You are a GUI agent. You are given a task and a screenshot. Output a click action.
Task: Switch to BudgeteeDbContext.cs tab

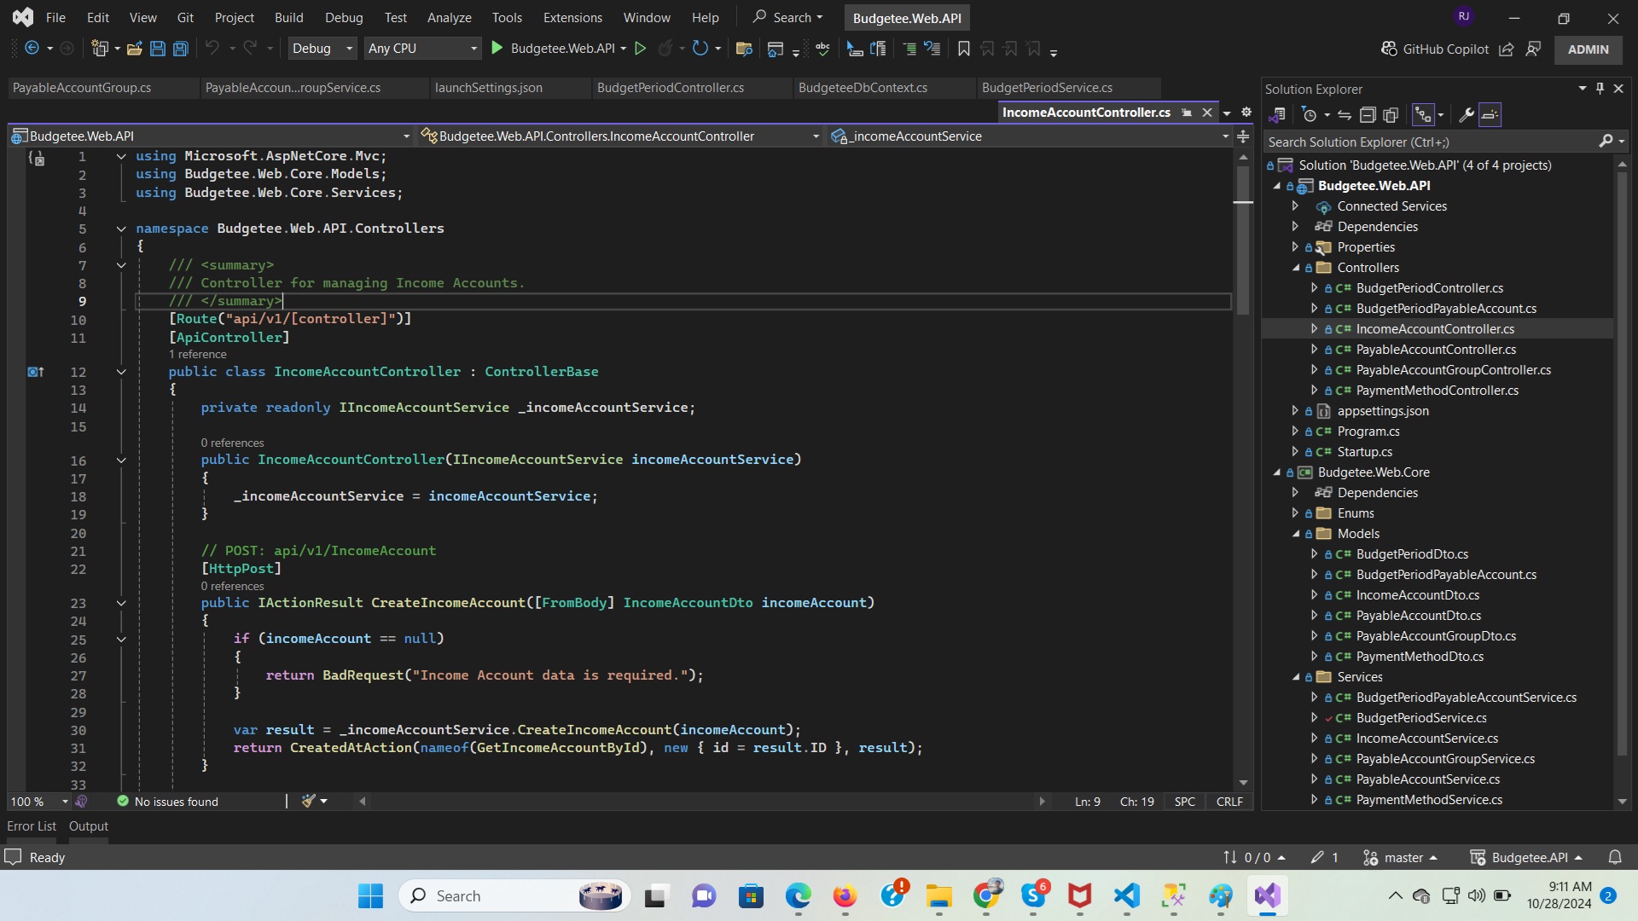(x=863, y=88)
